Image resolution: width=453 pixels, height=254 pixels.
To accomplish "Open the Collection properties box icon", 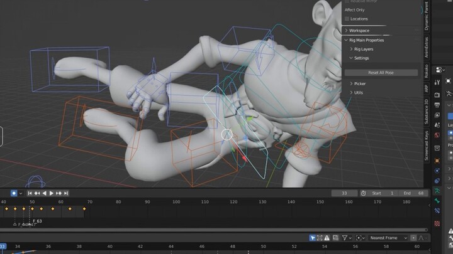I will 437,148.
